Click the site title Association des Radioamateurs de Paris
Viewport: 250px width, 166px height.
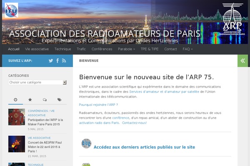[x=105, y=34]
